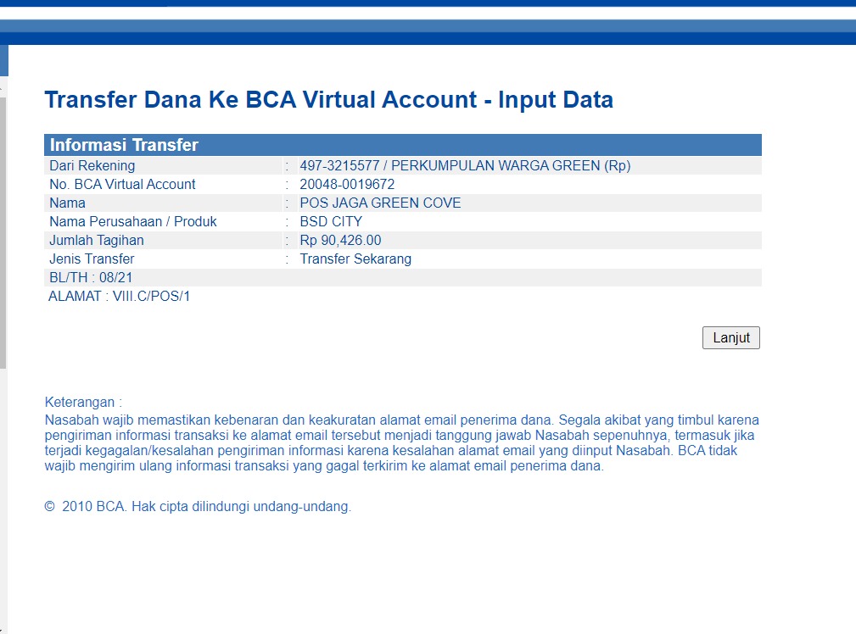856x634 pixels.
Task: Click the left vertical scrollbar thumb
Action: tap(3, 229)
